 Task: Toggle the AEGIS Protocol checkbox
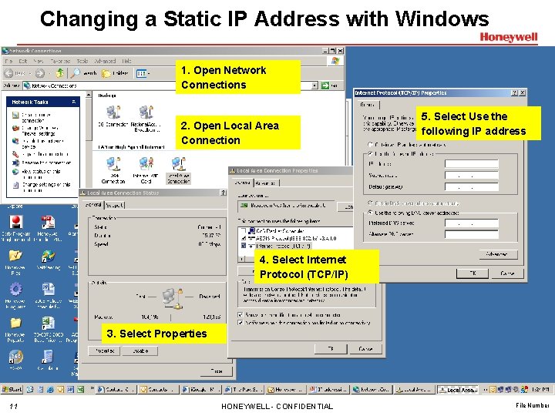pyautogui.click(x=244, y=238)
